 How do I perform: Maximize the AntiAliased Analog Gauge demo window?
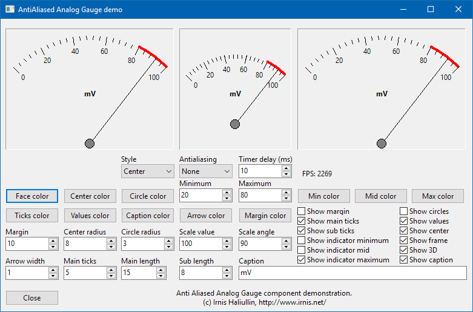pyautogui.click(x=431, y=9)
